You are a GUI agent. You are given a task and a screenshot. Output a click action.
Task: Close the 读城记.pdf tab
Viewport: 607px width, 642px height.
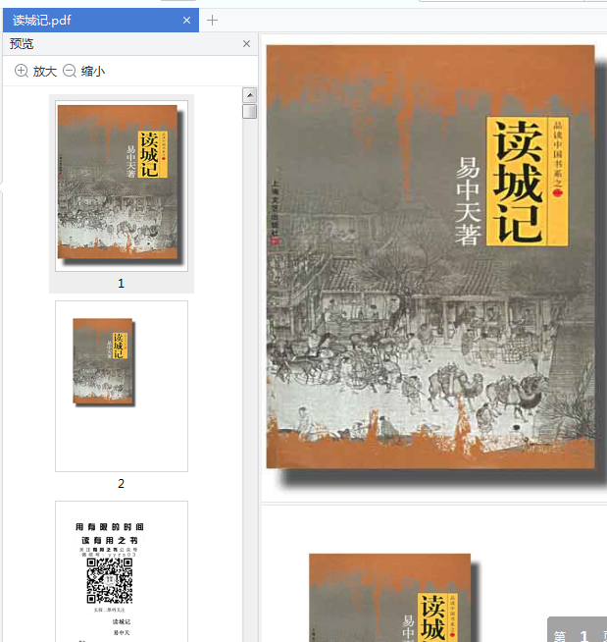pyautogui.click(x=186, y=20)
